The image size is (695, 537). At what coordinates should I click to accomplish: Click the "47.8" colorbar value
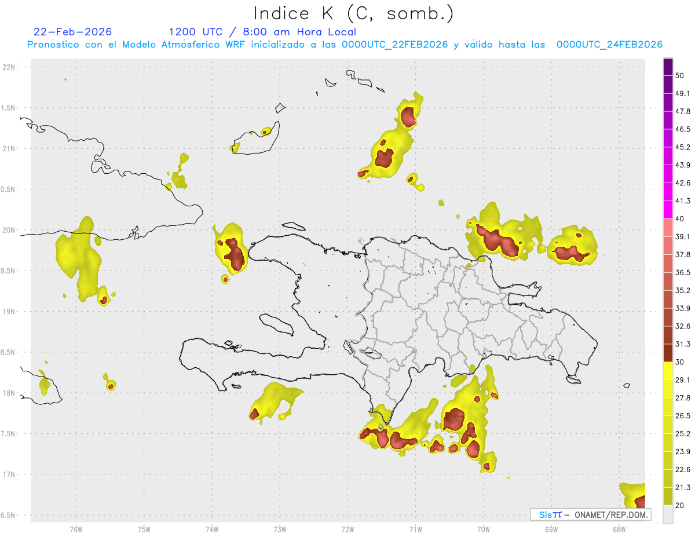pos(683,111)
